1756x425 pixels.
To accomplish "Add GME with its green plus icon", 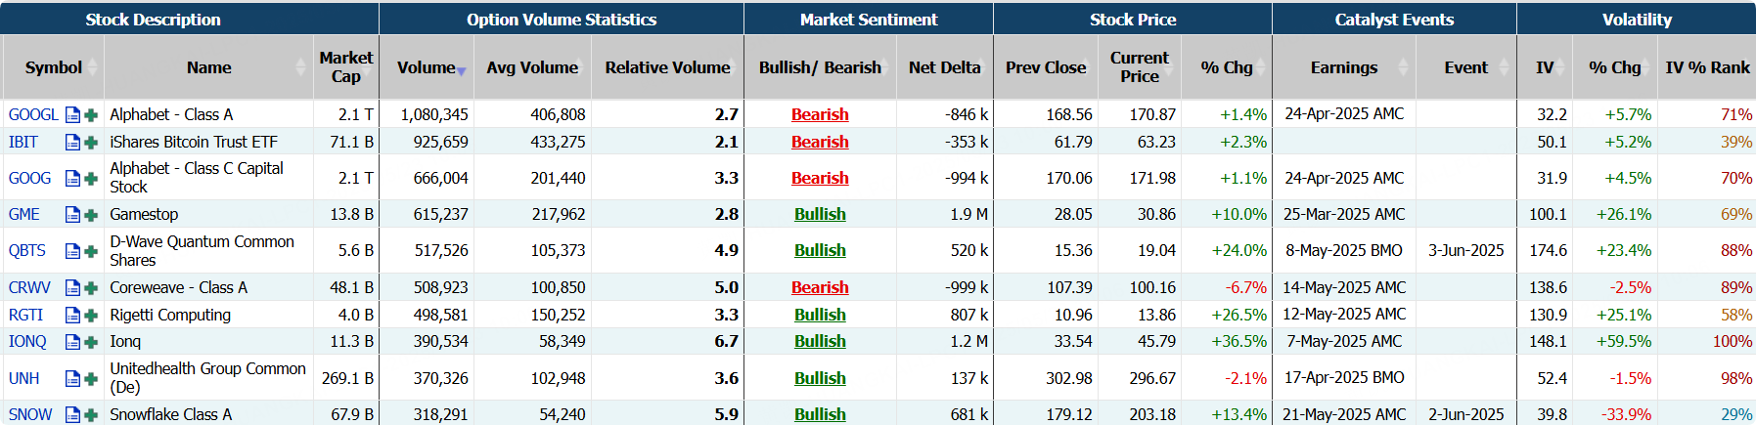I will (91, 215).
